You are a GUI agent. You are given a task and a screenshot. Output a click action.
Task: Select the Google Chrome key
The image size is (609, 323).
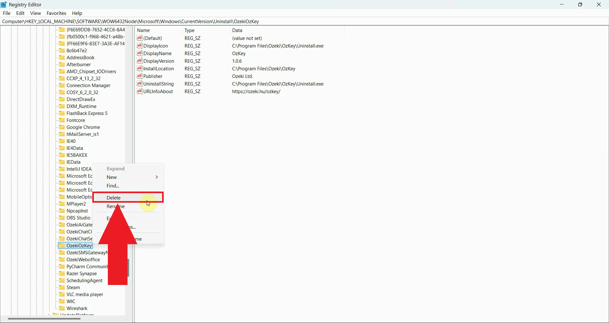[83, 127]
